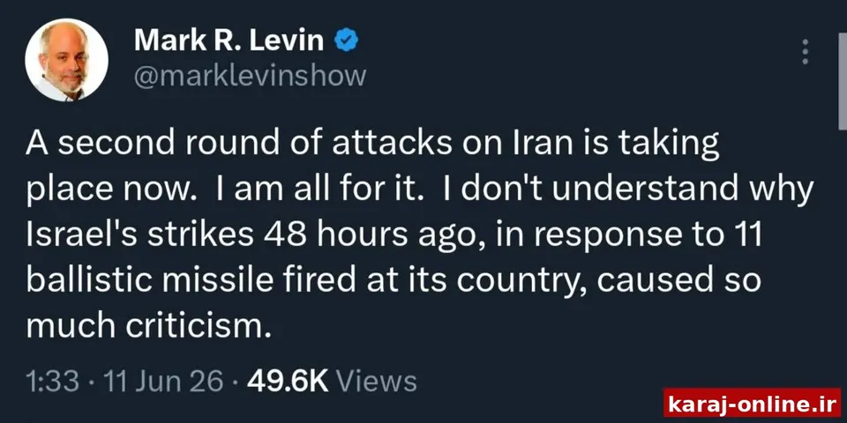
Task: Click the 11 Jun 26 date
Action: click(163, 382)
